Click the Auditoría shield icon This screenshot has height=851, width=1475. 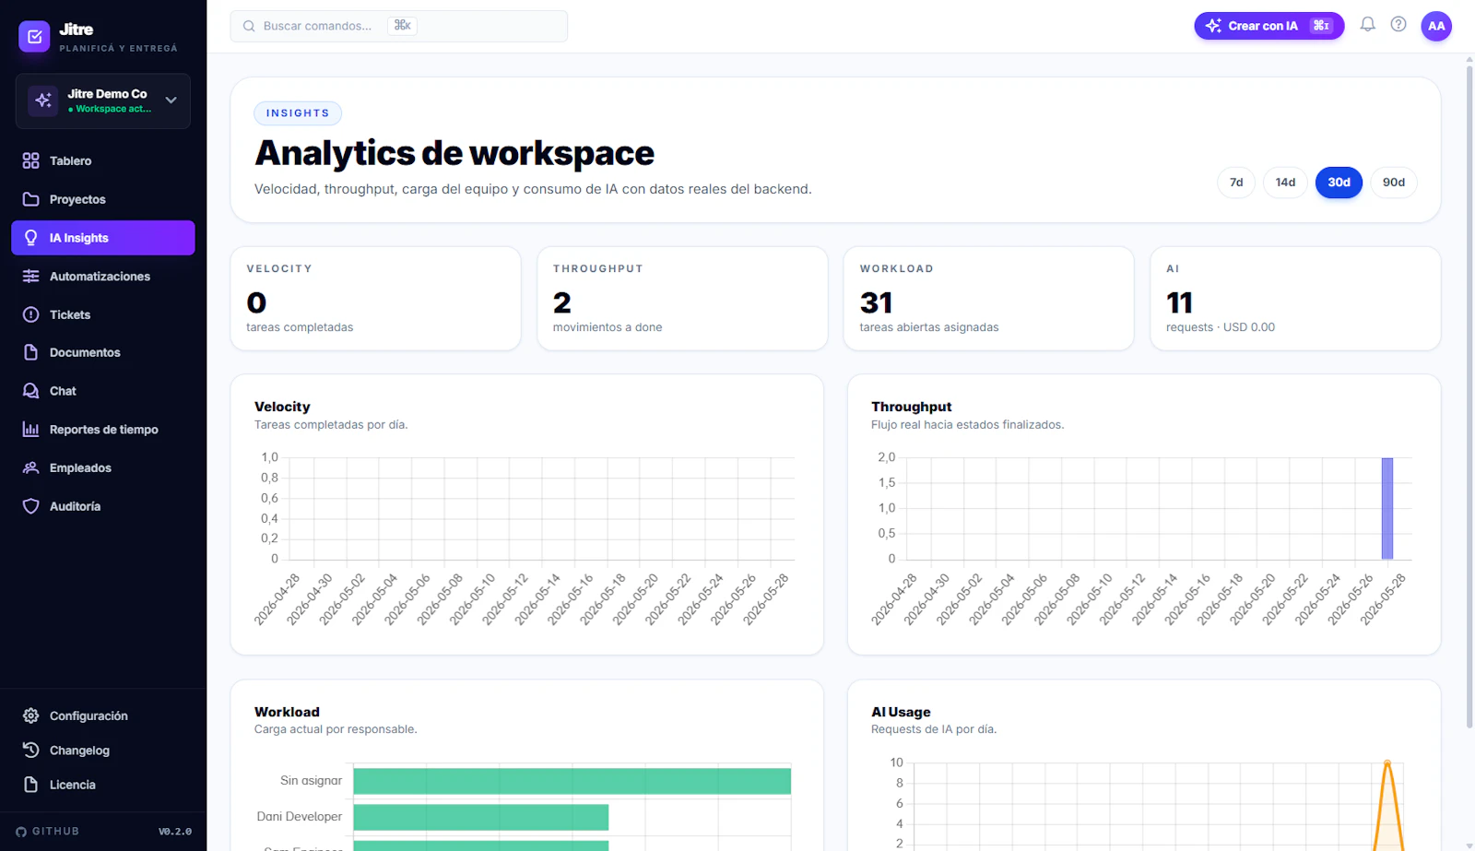pos(30,506)
